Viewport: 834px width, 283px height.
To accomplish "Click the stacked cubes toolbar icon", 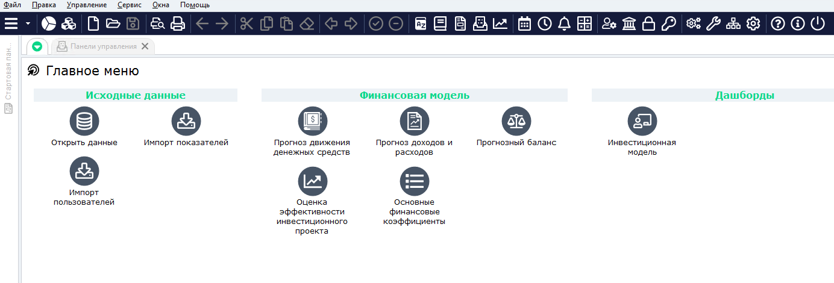I will coord(69,23).
